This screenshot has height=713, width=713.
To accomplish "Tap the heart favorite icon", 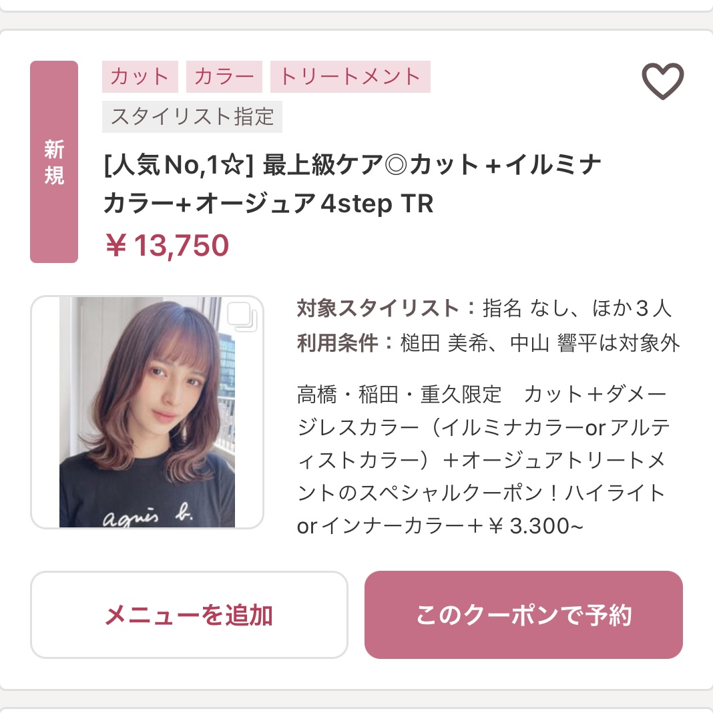I will coord(662,81).
